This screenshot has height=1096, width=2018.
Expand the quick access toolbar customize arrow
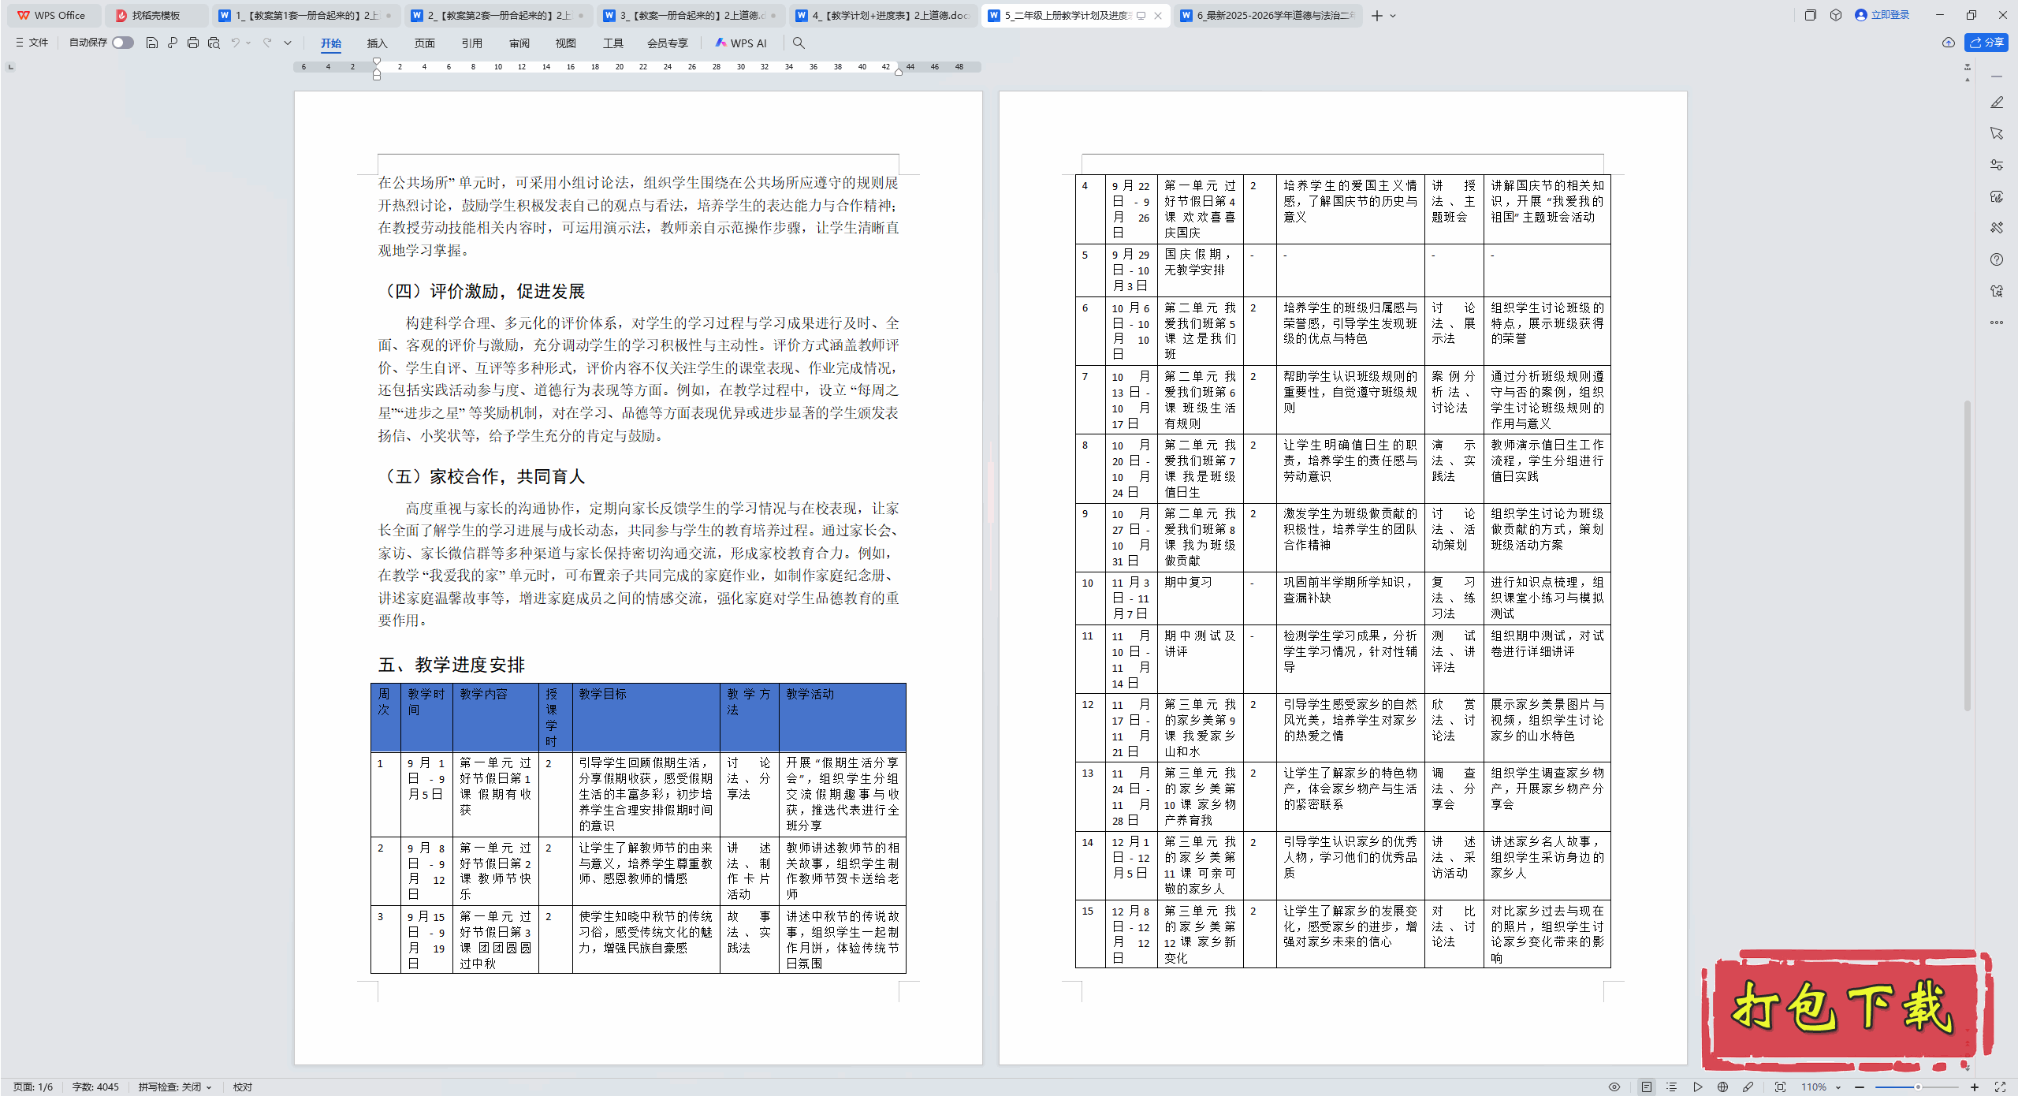point(288,43)
